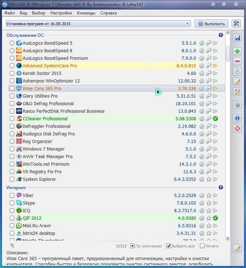Toggle the Ничего checkbox

[202, 246]
